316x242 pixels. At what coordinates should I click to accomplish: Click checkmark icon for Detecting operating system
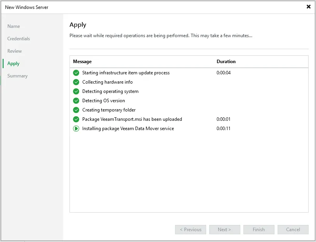pos(76,91)
